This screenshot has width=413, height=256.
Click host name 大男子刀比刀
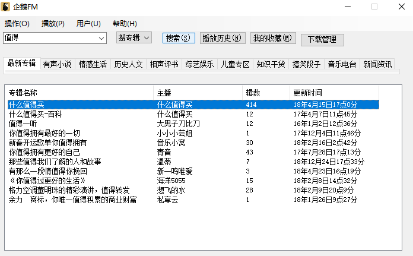179,124
